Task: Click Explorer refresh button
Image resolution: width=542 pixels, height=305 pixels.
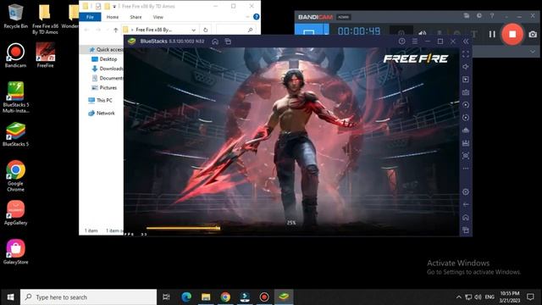Action: point(205,30)
